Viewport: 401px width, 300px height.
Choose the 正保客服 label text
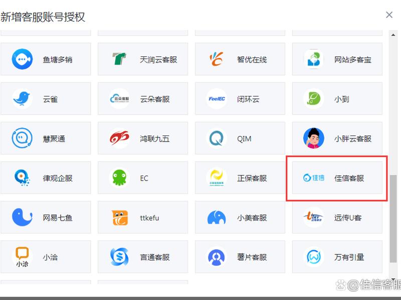[252, 178]
